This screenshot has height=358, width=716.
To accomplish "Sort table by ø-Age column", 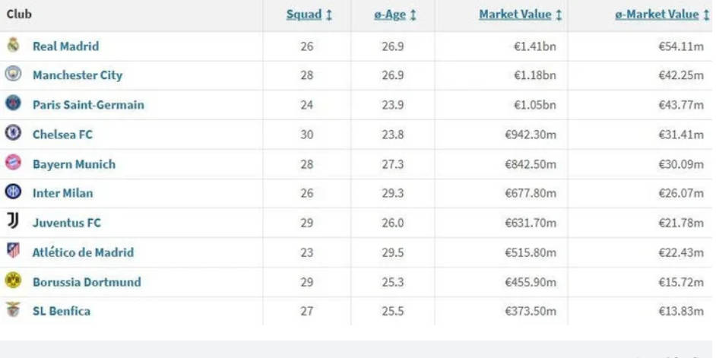I will point(395,14).
